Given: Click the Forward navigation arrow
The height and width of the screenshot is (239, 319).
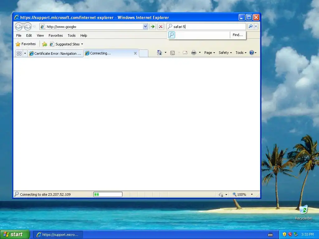Looking at the screenshot, I should [x=27, y=26].
